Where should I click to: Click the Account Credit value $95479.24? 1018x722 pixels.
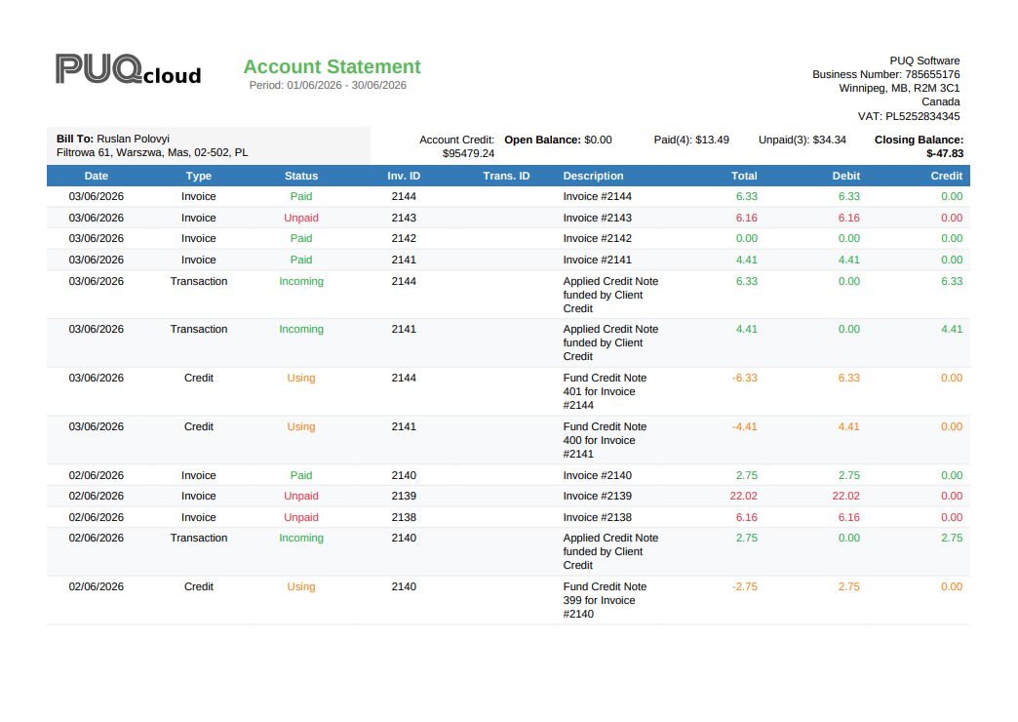468,153
